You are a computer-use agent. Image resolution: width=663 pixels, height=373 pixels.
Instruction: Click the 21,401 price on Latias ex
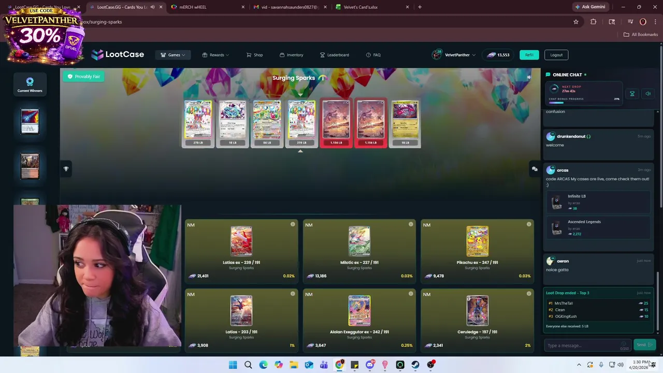pyautogui.click(x=199, y=276)
